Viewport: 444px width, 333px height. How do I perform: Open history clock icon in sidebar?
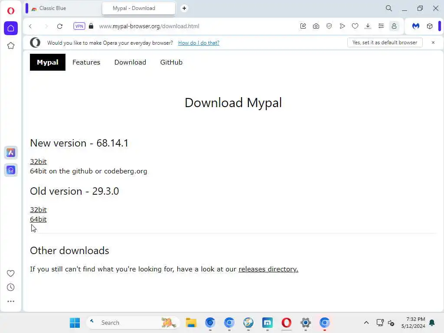tap(10, 287)
